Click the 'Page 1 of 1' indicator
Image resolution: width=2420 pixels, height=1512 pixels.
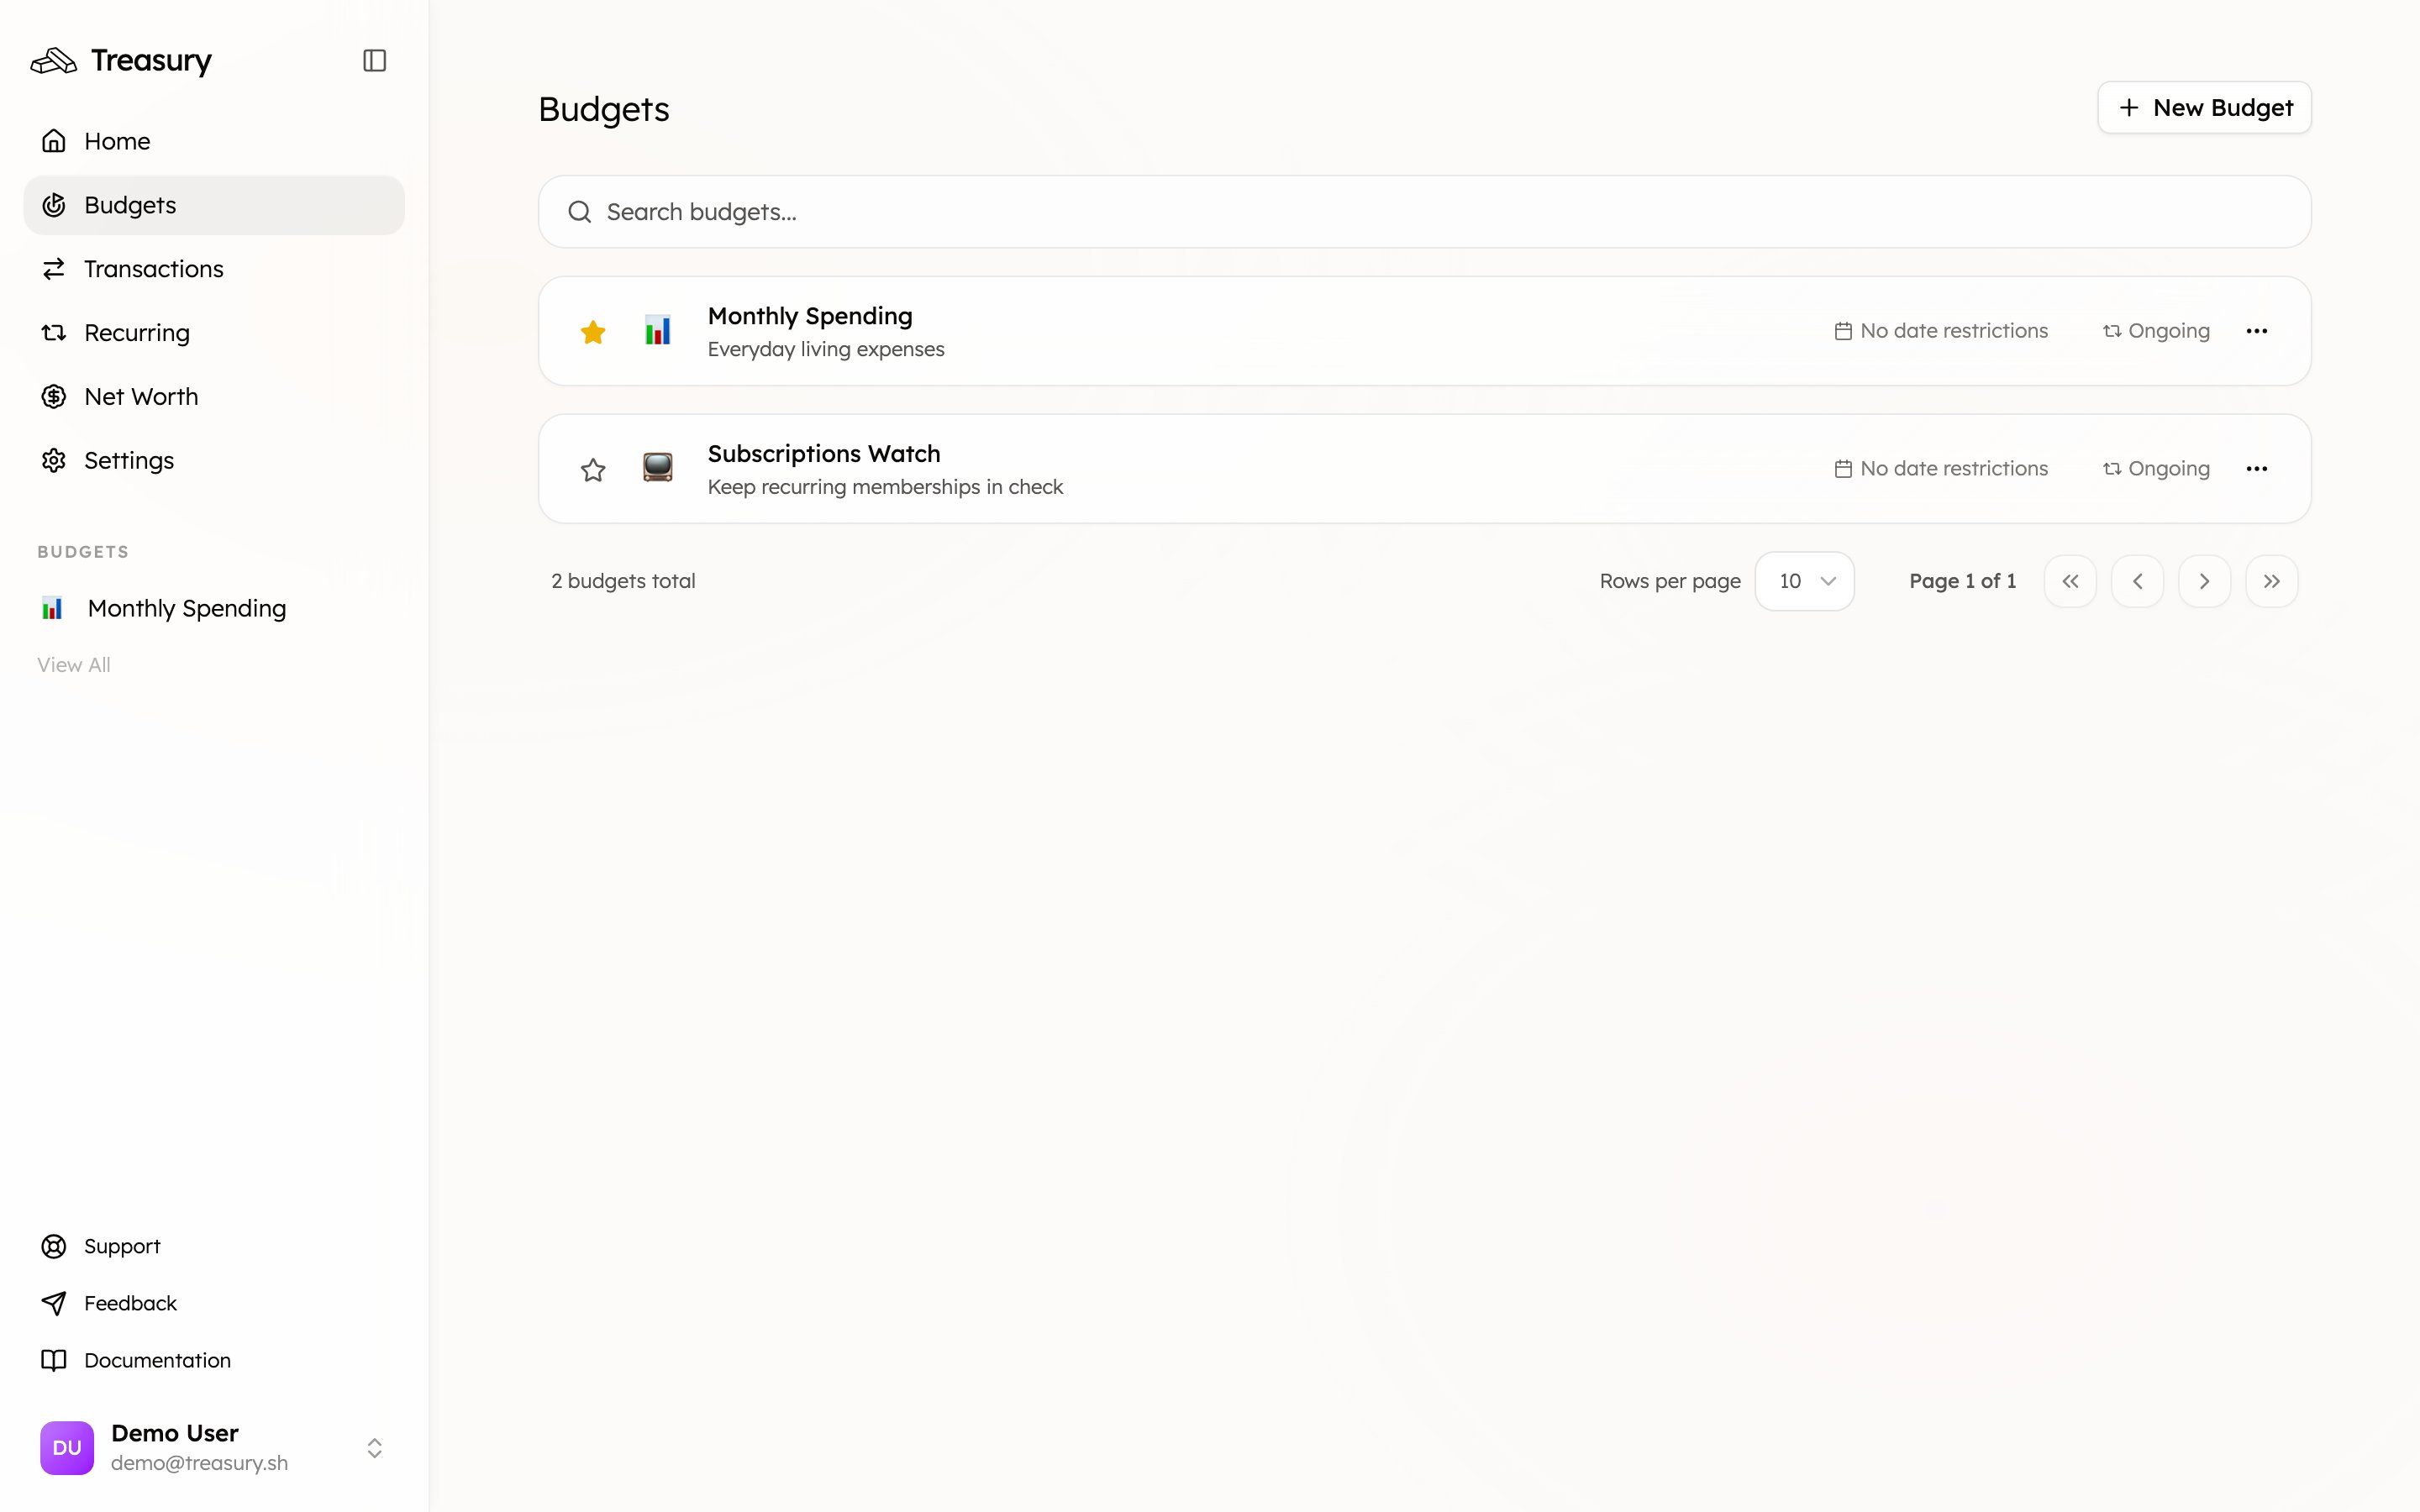[1962, 581]
